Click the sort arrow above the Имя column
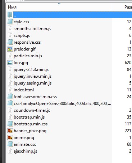 59,4
